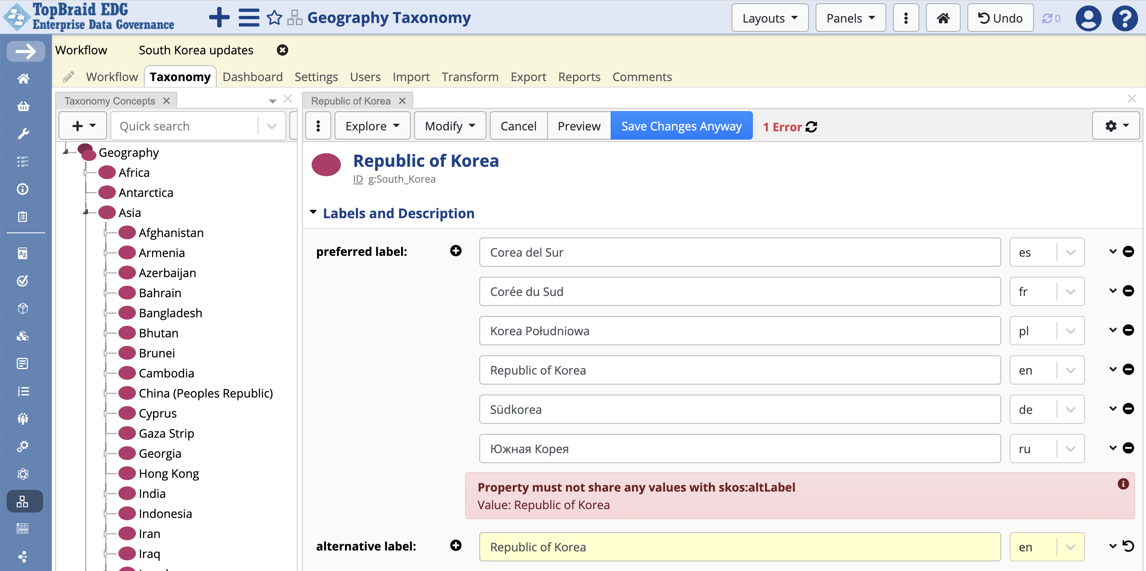
Task: Click the ID link under Republic of Korea
Action: point(358,179)
